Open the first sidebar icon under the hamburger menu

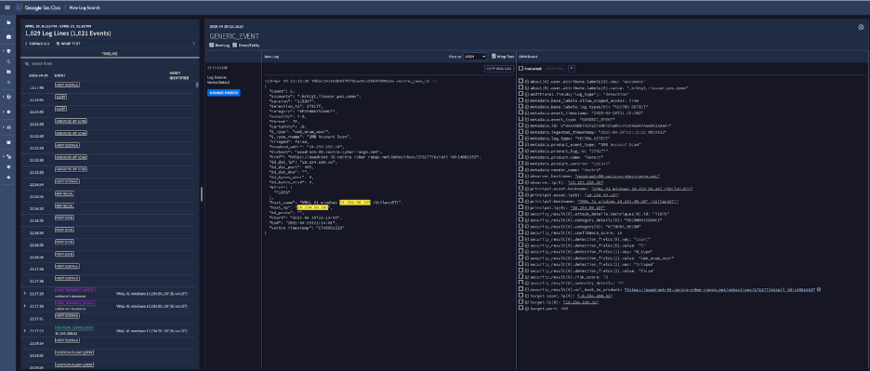pyautogui.click(x=8, y=22)
